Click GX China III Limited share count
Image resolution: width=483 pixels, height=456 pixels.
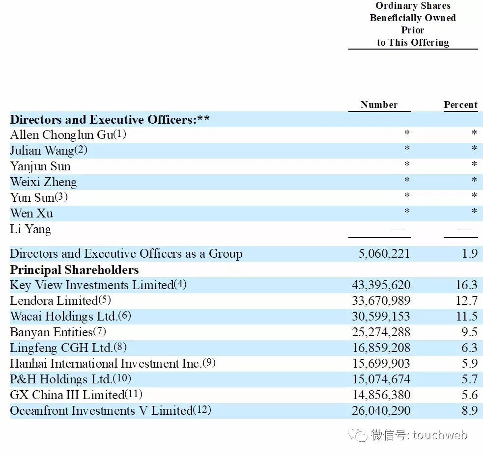tap(381, 395)
